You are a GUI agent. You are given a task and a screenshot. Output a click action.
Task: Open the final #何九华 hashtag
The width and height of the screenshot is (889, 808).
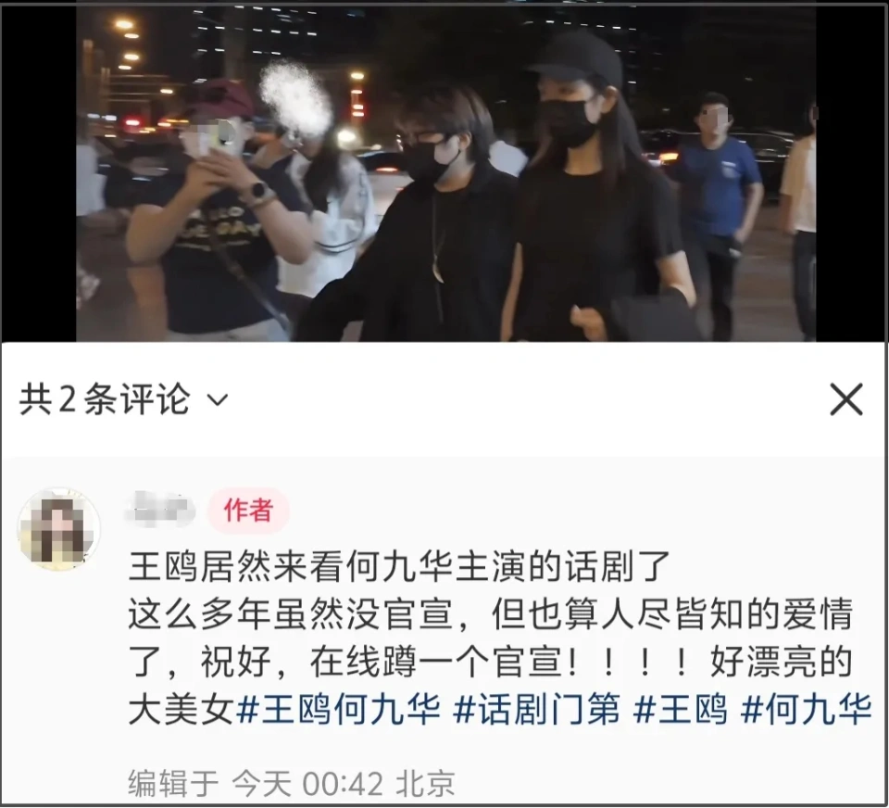tap(806, 709)
